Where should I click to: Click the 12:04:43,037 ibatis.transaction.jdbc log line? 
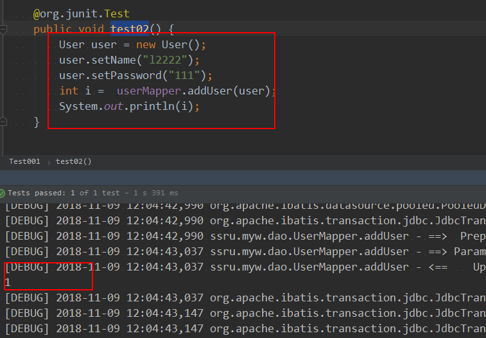pyautogui.click(x=245, y=298)
